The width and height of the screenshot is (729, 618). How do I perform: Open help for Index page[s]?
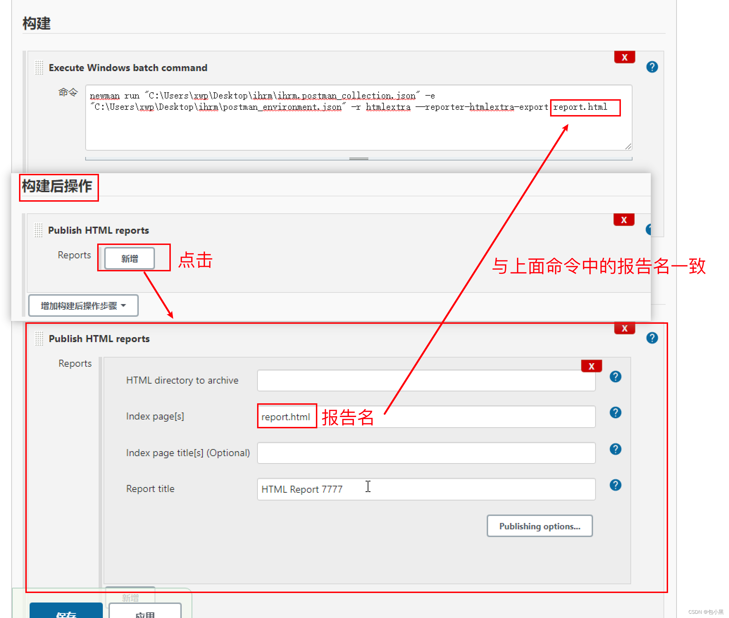pyautogui.click(x=615, y=412)
